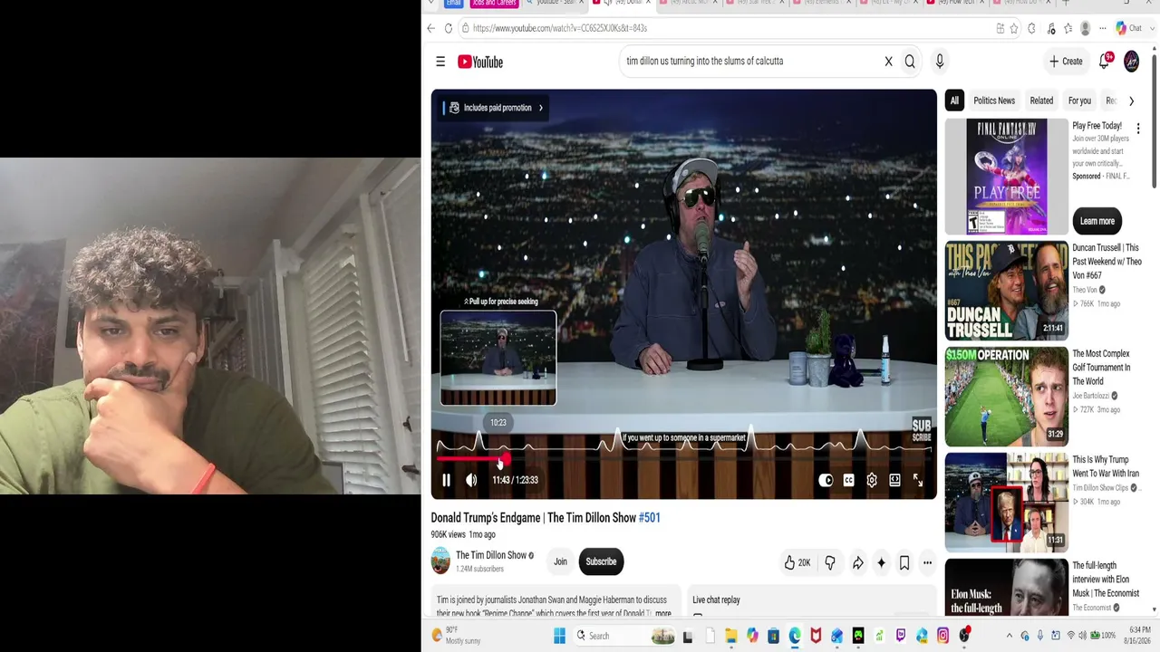
Task: Open YouTube notifications bell
Action: (x=1105, y=62)
